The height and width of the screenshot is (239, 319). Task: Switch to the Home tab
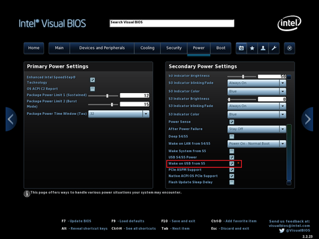click(34, 48)
